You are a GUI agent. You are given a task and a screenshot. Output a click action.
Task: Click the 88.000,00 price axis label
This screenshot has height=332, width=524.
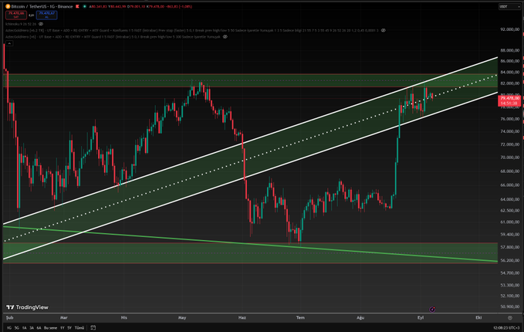509,50
